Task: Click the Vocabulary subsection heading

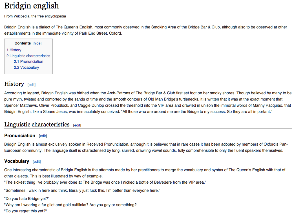Action: pos(17,161)
